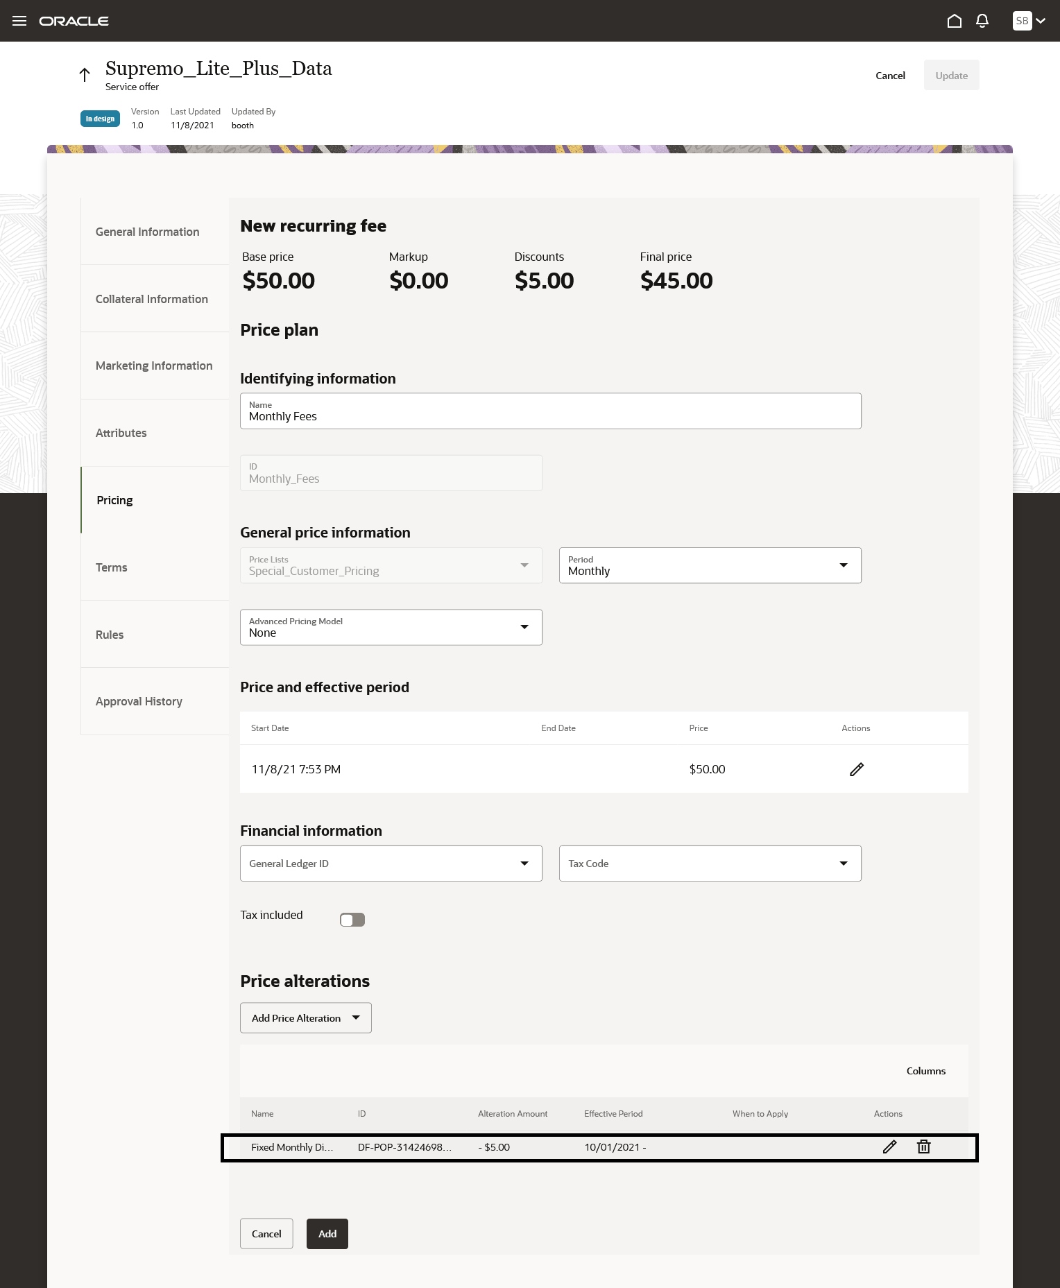Open the SB user profile menu
This screenshot has height=1288, width=1060.
[1029, 21]
